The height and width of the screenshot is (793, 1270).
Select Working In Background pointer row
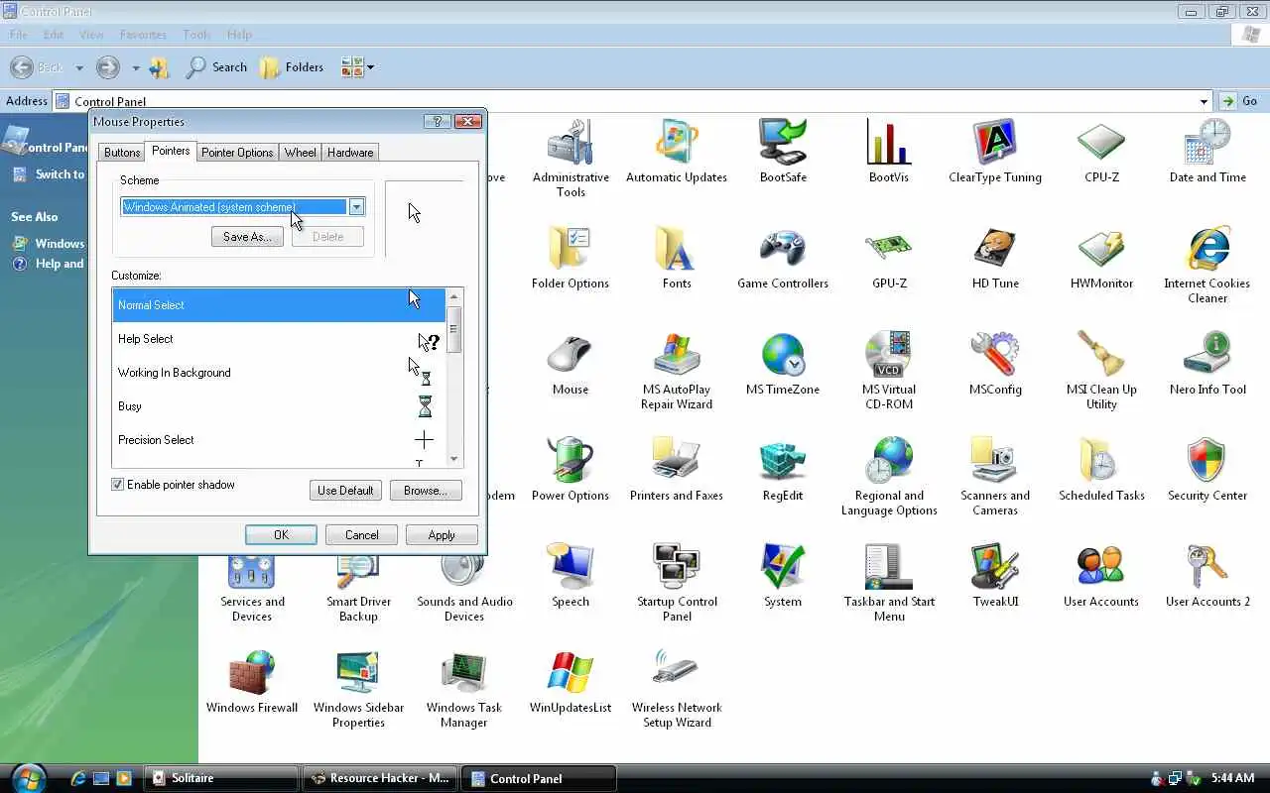(280, 373)
